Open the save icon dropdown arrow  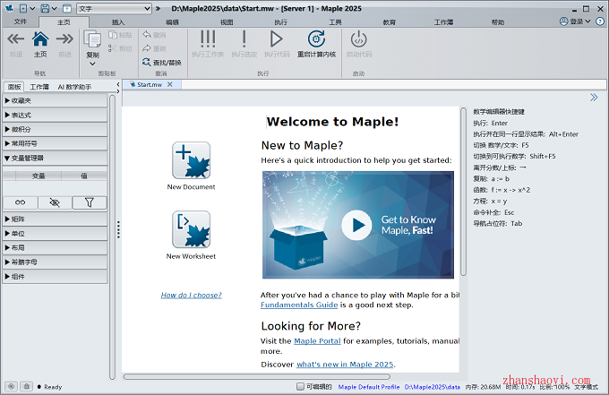tap(55, 9)
